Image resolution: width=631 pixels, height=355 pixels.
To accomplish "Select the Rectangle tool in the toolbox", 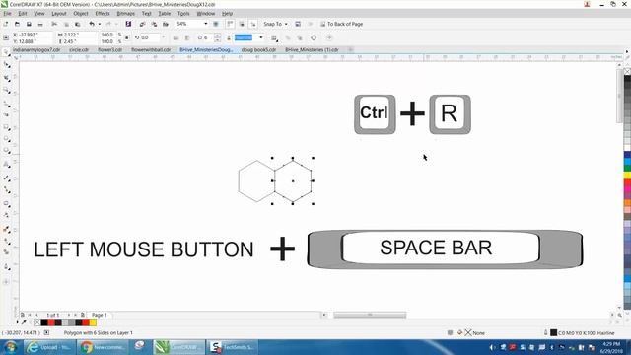I will [x=6, y=127].
